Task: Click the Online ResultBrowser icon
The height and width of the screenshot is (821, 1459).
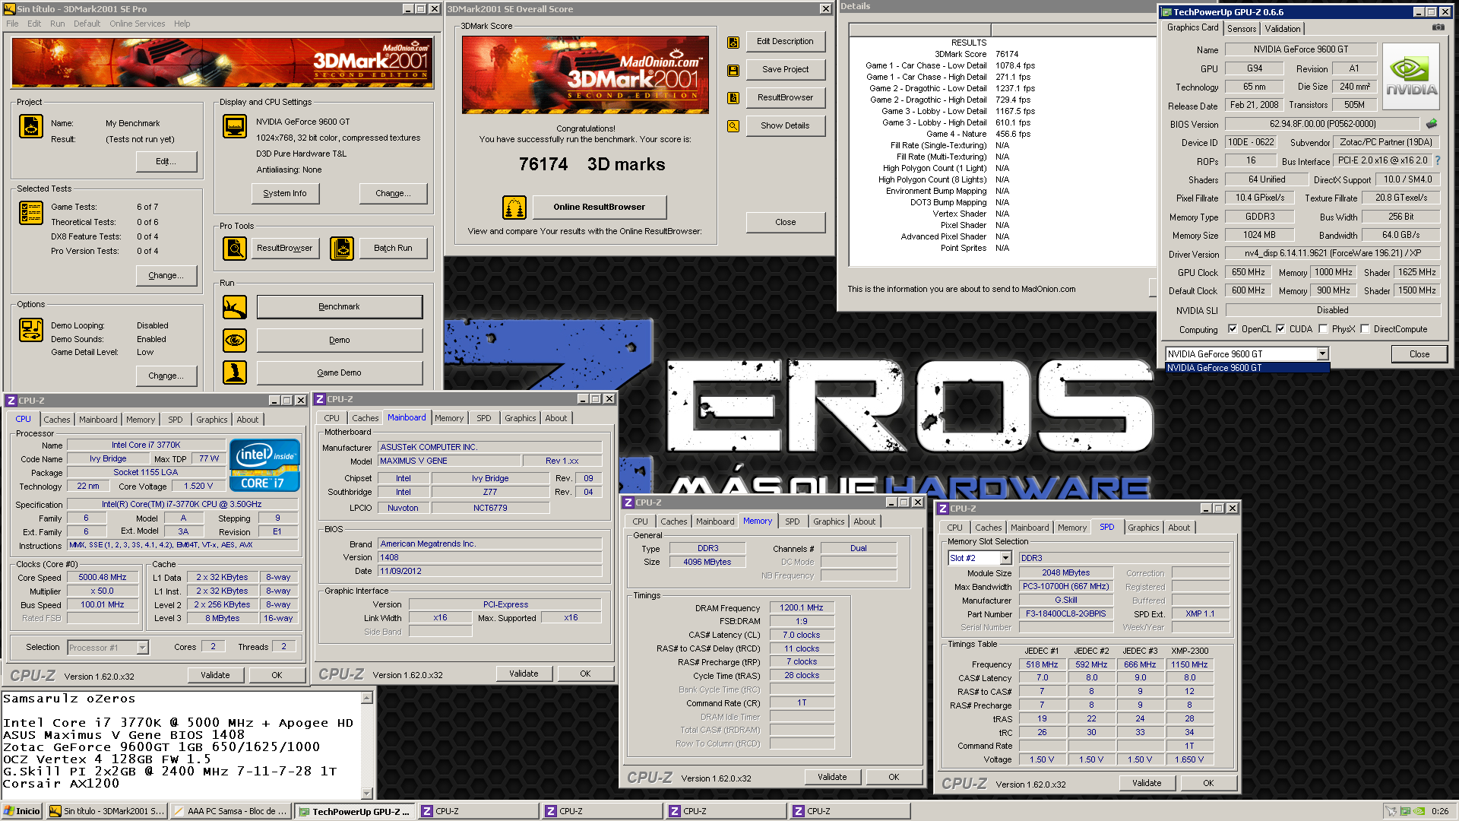Action: tap(514, 207)
